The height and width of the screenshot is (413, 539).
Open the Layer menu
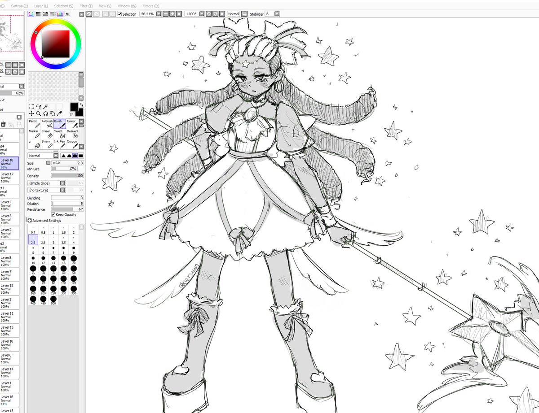pos(41,6)
